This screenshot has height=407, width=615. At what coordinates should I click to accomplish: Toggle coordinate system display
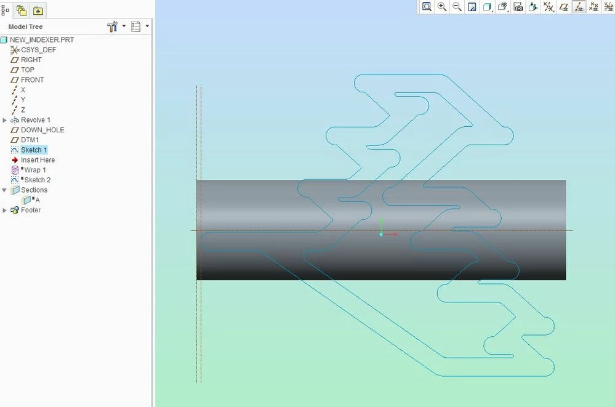608,7
